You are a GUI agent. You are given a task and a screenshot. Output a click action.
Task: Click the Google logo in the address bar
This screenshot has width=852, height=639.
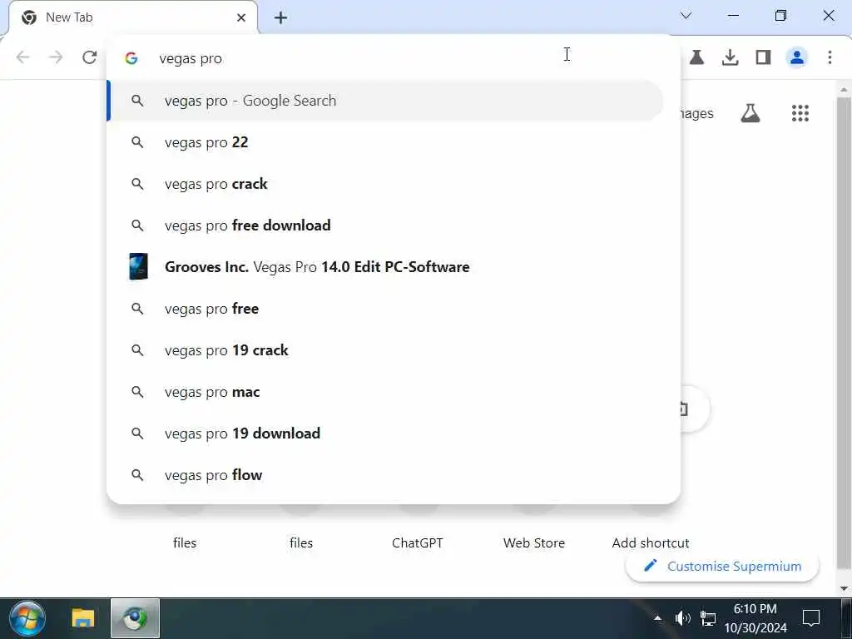click(x=131, y=58)
